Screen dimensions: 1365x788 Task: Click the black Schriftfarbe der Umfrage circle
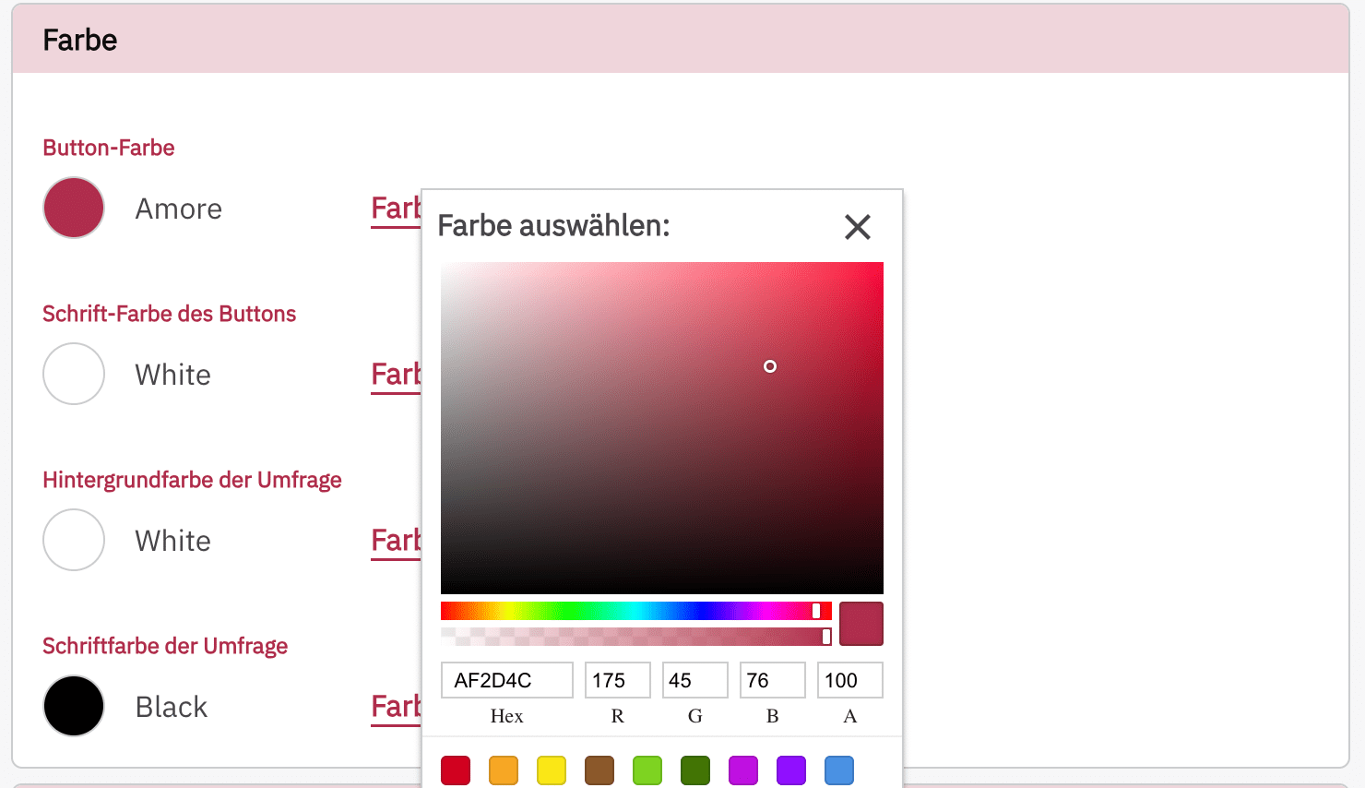pyautogui.click(x=74, y=706)
